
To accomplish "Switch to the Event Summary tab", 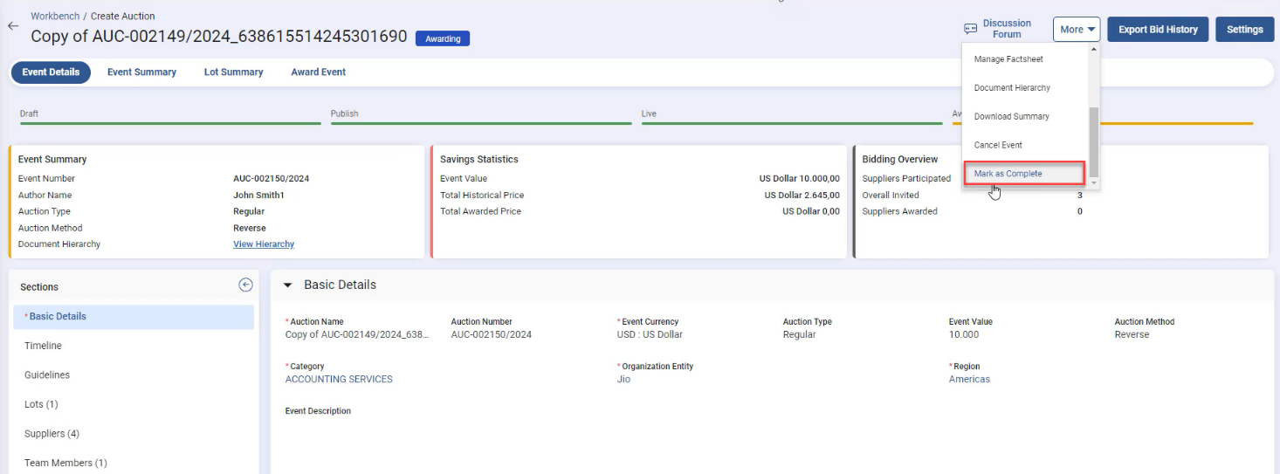I will point(141,72).
